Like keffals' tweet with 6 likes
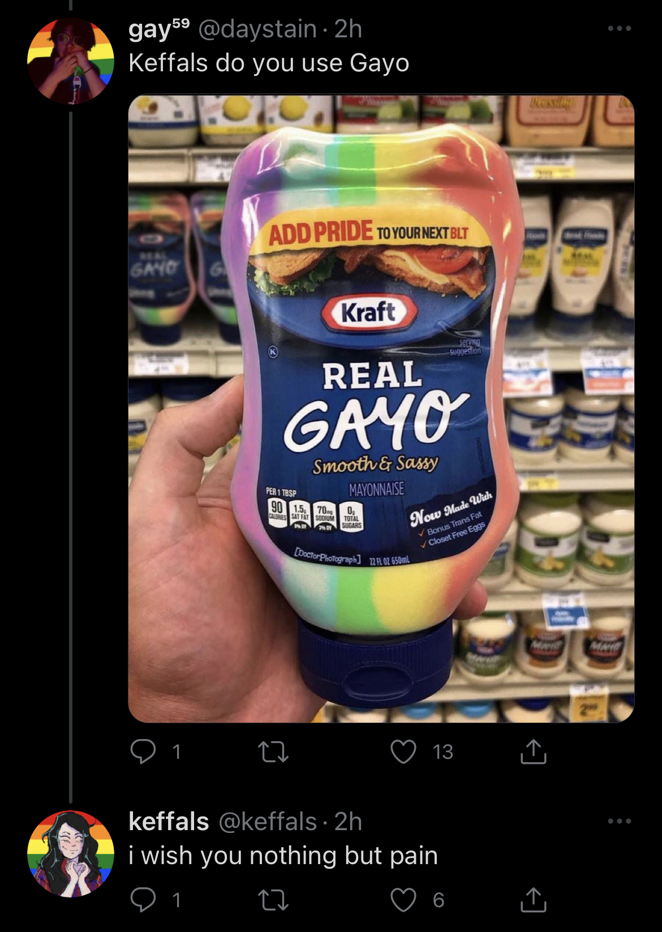 pos(403,900)
